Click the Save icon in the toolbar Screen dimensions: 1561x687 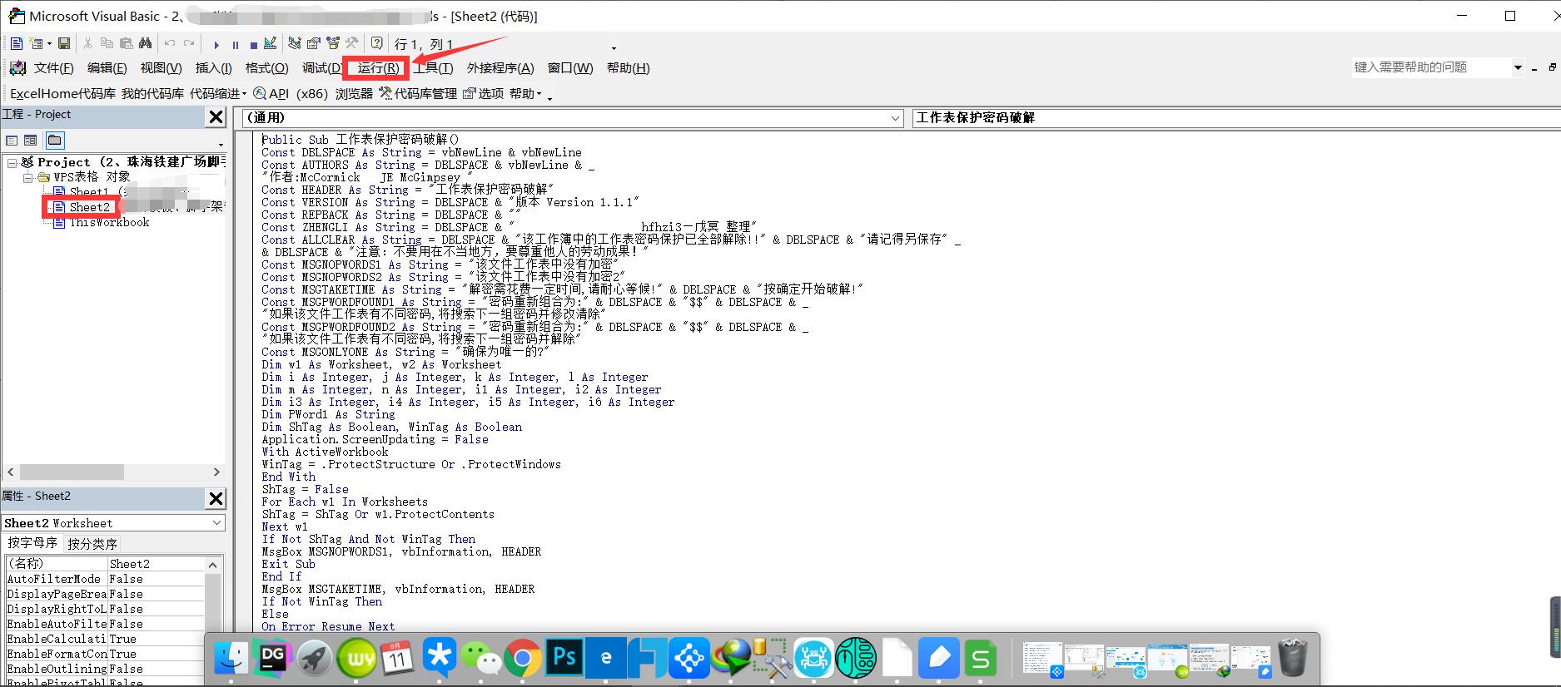[x=64, y=44]
